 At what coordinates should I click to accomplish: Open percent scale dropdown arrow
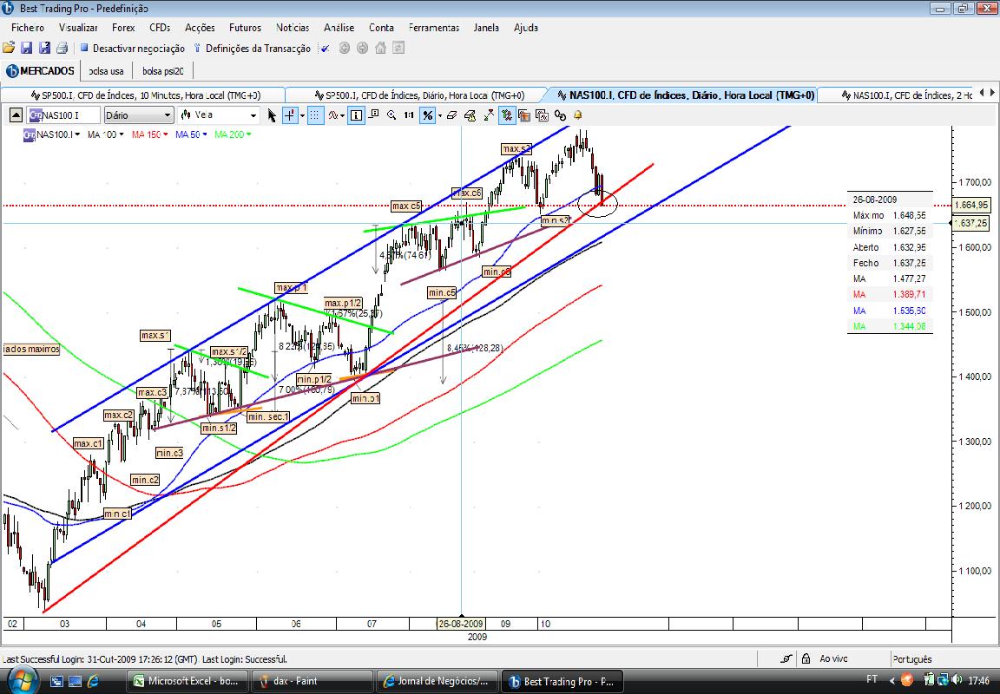pyautogui.click(x=438, y=115)
